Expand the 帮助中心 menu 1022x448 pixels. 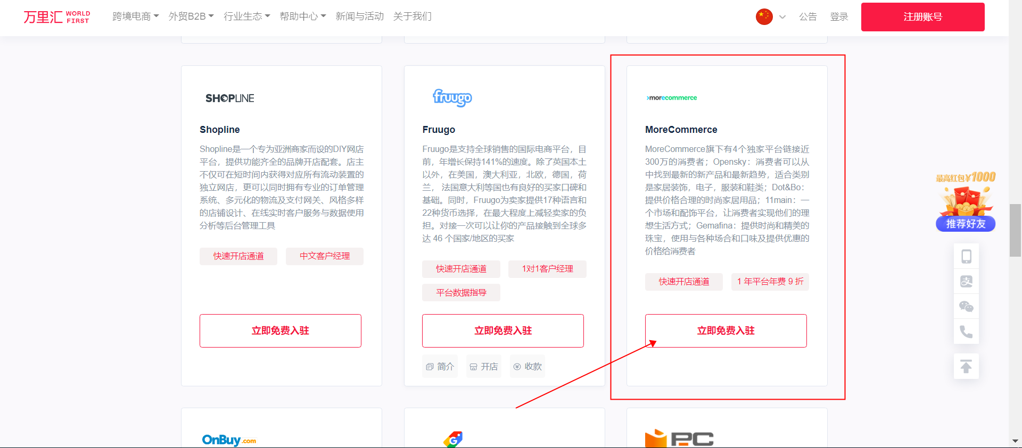[303, 16]
